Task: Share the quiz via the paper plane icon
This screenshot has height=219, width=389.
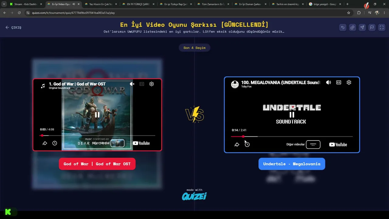Action: [362, 27]
